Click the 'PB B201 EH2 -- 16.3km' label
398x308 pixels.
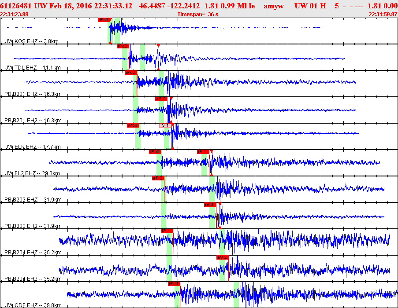tap(33, 120)
